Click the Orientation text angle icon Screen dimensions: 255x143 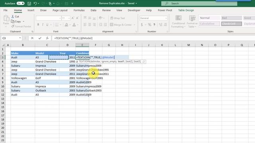coord(101,18)
